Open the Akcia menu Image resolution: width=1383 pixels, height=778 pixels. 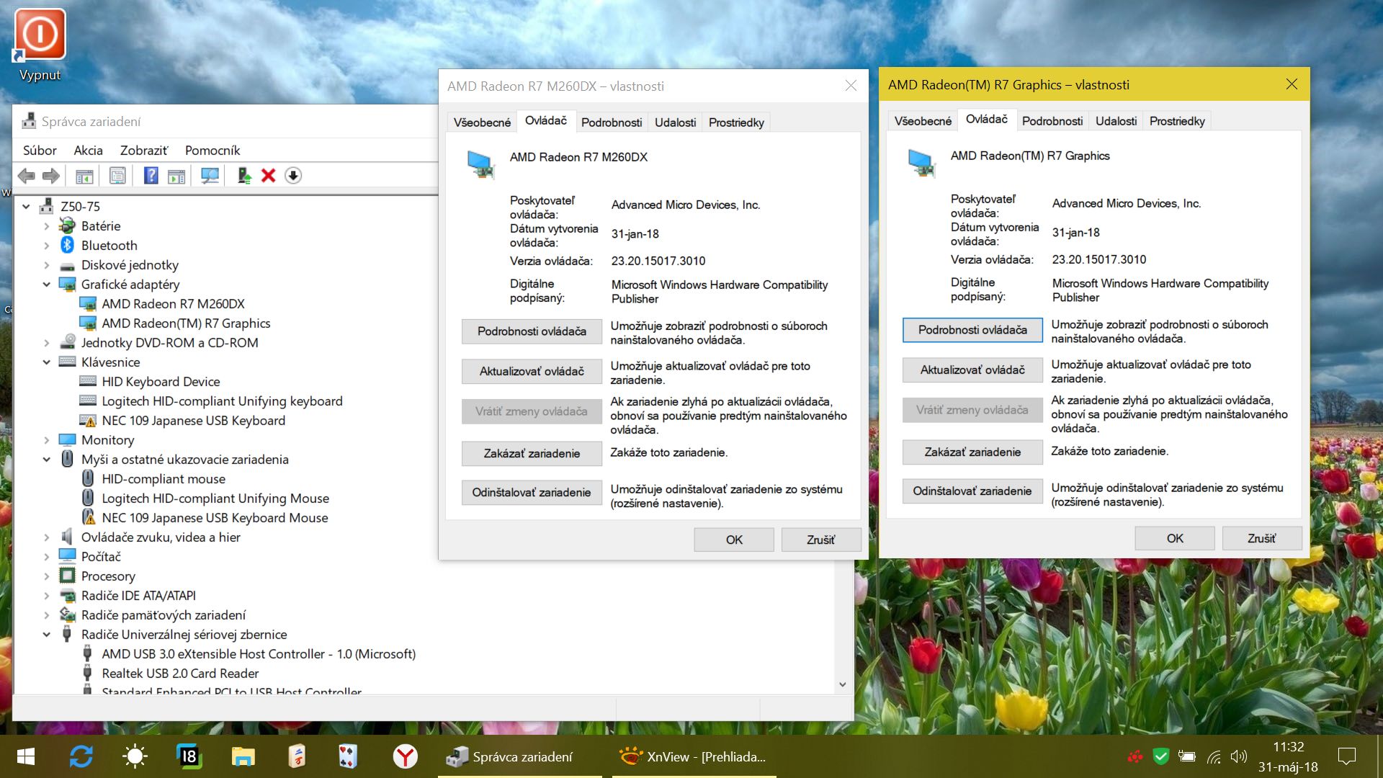tap(88, 151)
